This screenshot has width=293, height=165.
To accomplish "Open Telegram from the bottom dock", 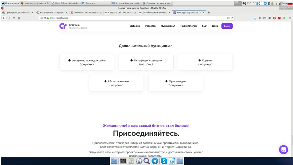I will 155,161.
